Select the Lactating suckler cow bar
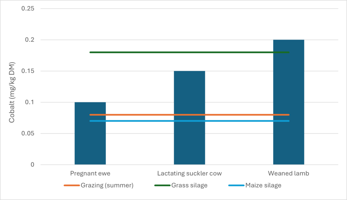 click(x=189, y=142)
